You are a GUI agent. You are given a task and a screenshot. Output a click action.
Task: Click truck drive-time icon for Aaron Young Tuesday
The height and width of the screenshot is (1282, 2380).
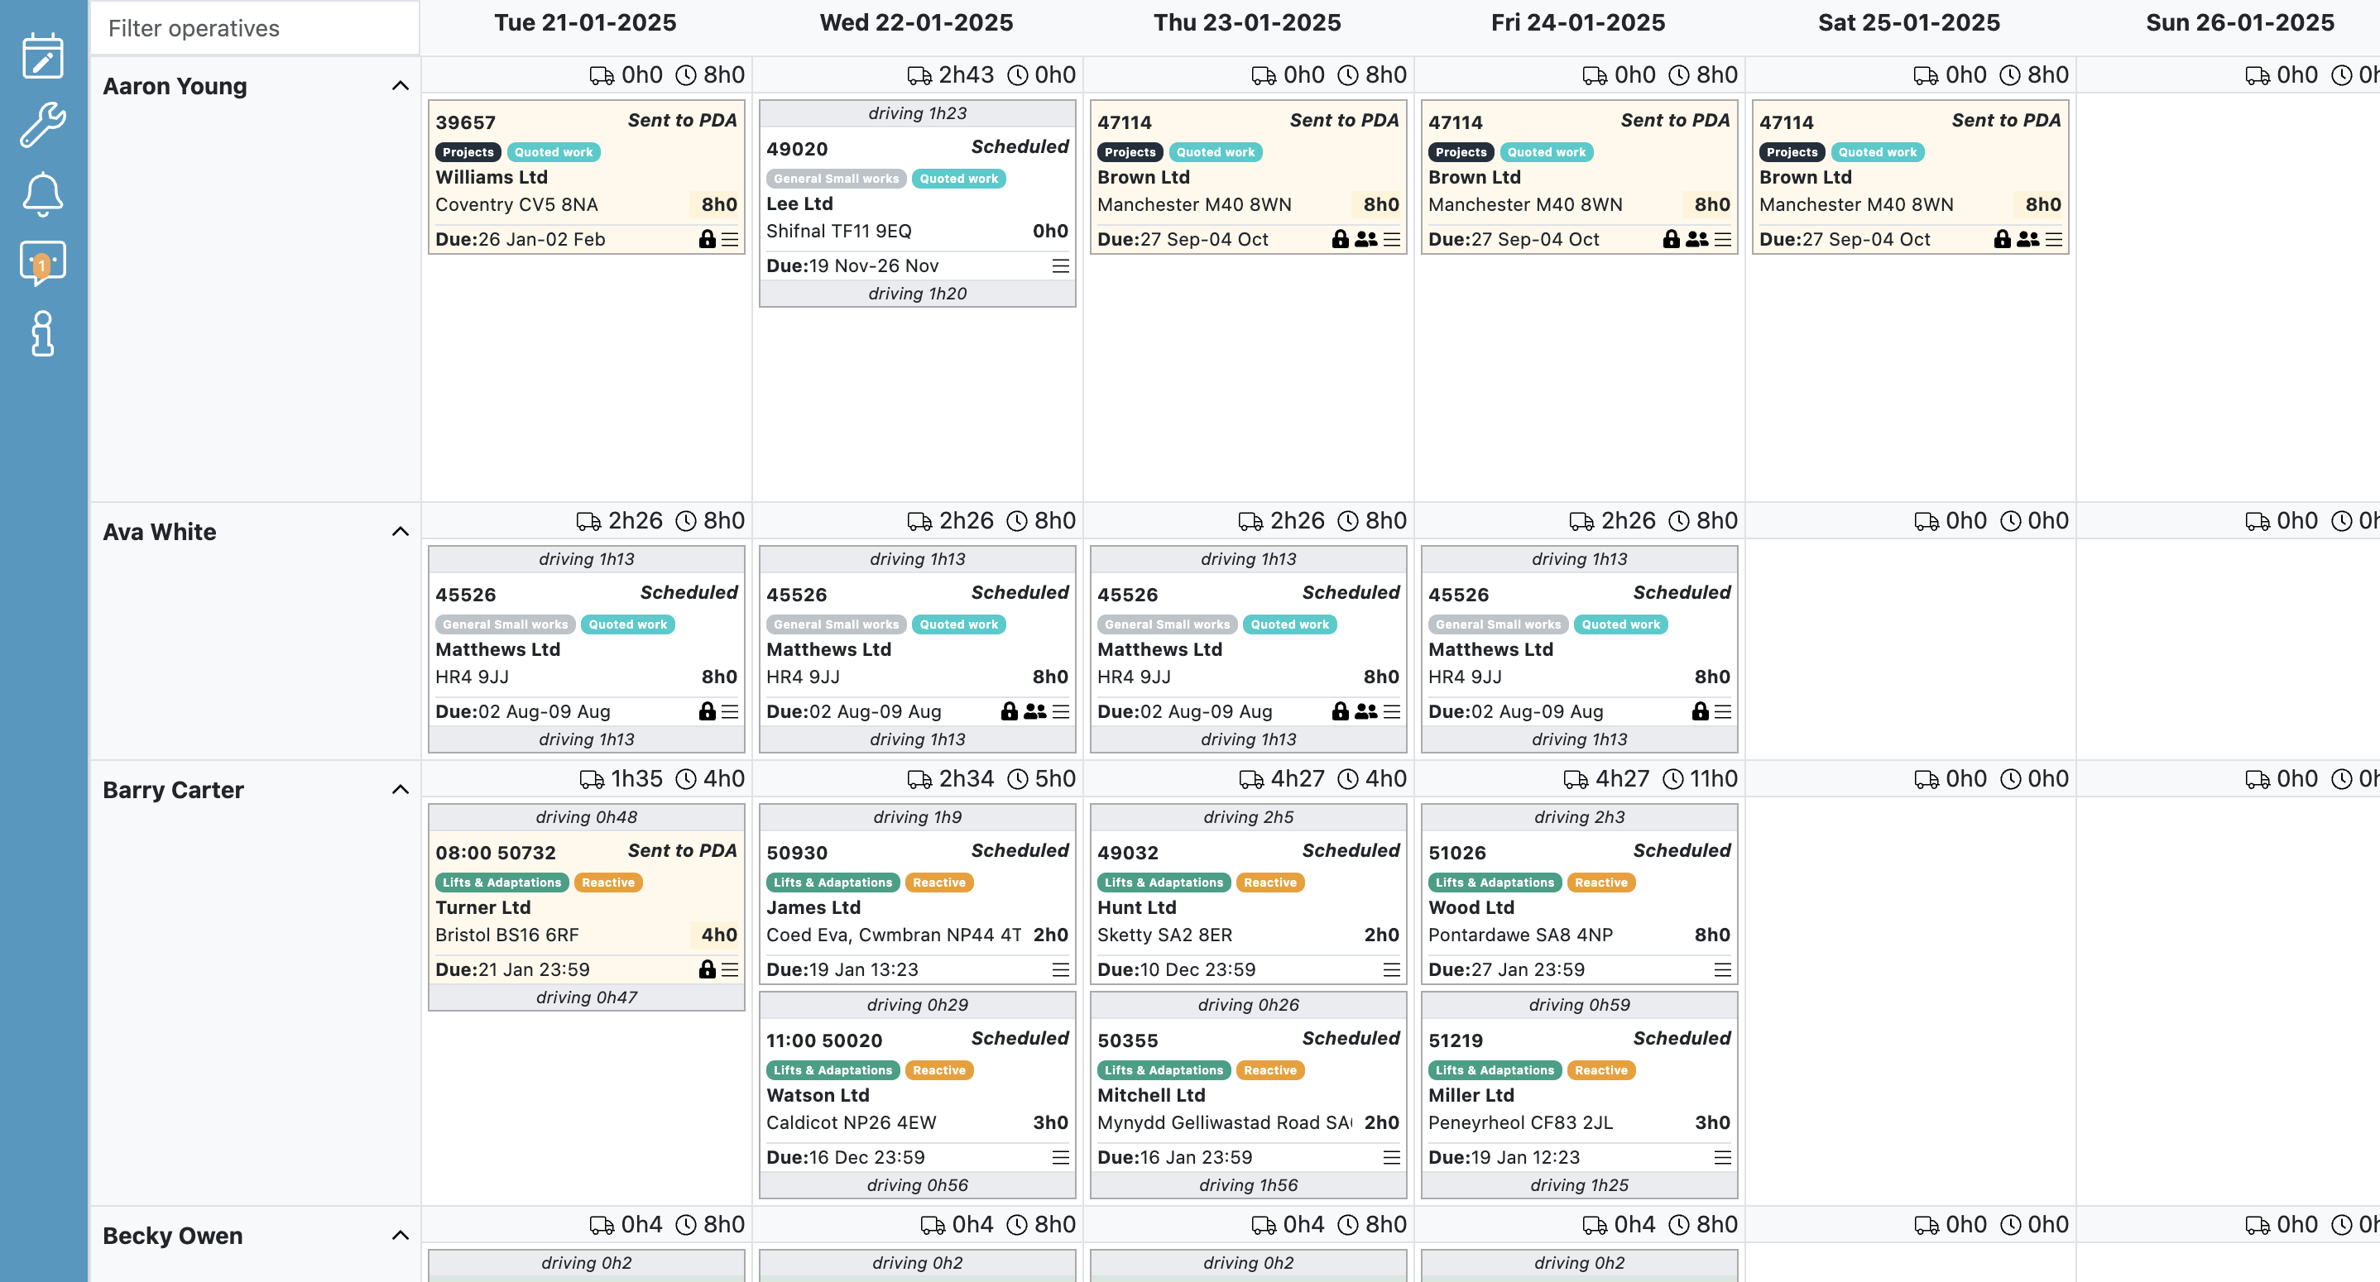[x=602, y=76]
